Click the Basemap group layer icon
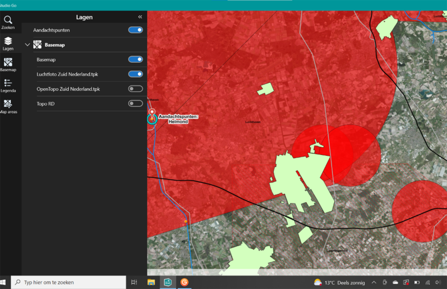Screen dimensions: 447x289 tap(38, 45)
